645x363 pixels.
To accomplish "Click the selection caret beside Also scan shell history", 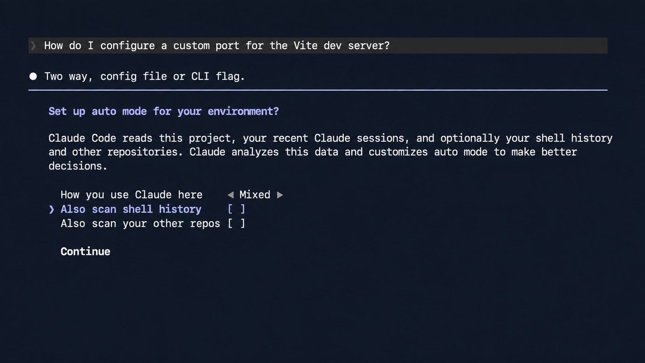I will coord(52,209).
